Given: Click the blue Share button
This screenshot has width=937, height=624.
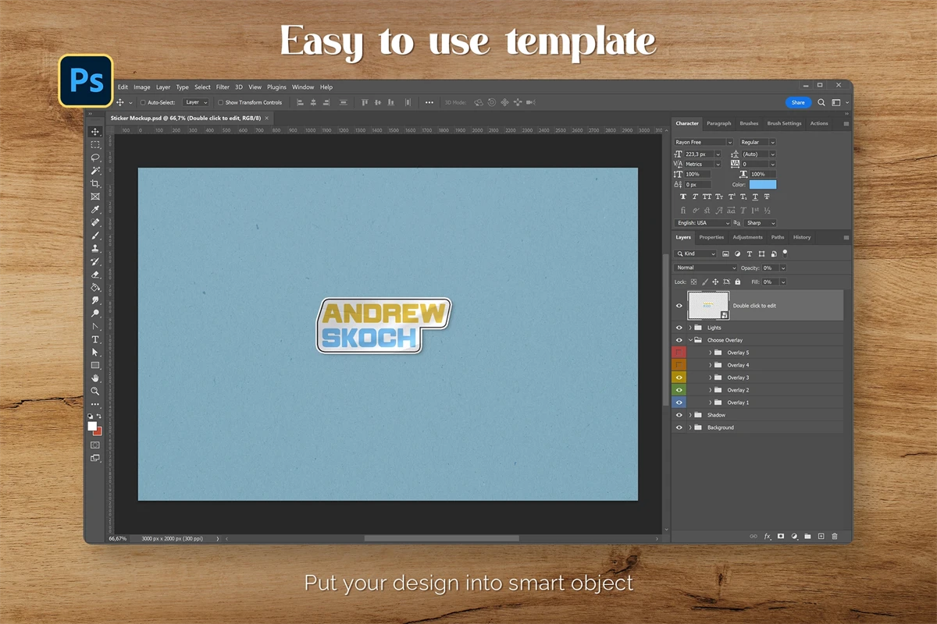Looking at the screenshot, I should pos(798,102).
